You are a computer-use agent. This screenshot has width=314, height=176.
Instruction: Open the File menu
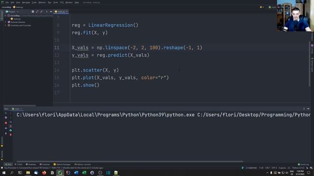point(7,2)
